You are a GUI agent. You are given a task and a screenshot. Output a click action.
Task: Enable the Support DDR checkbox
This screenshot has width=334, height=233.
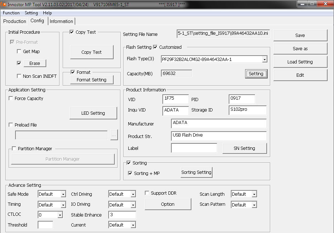147,193
